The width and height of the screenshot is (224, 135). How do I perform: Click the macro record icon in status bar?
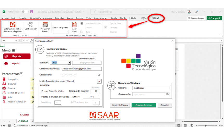[x=9, y=126]
